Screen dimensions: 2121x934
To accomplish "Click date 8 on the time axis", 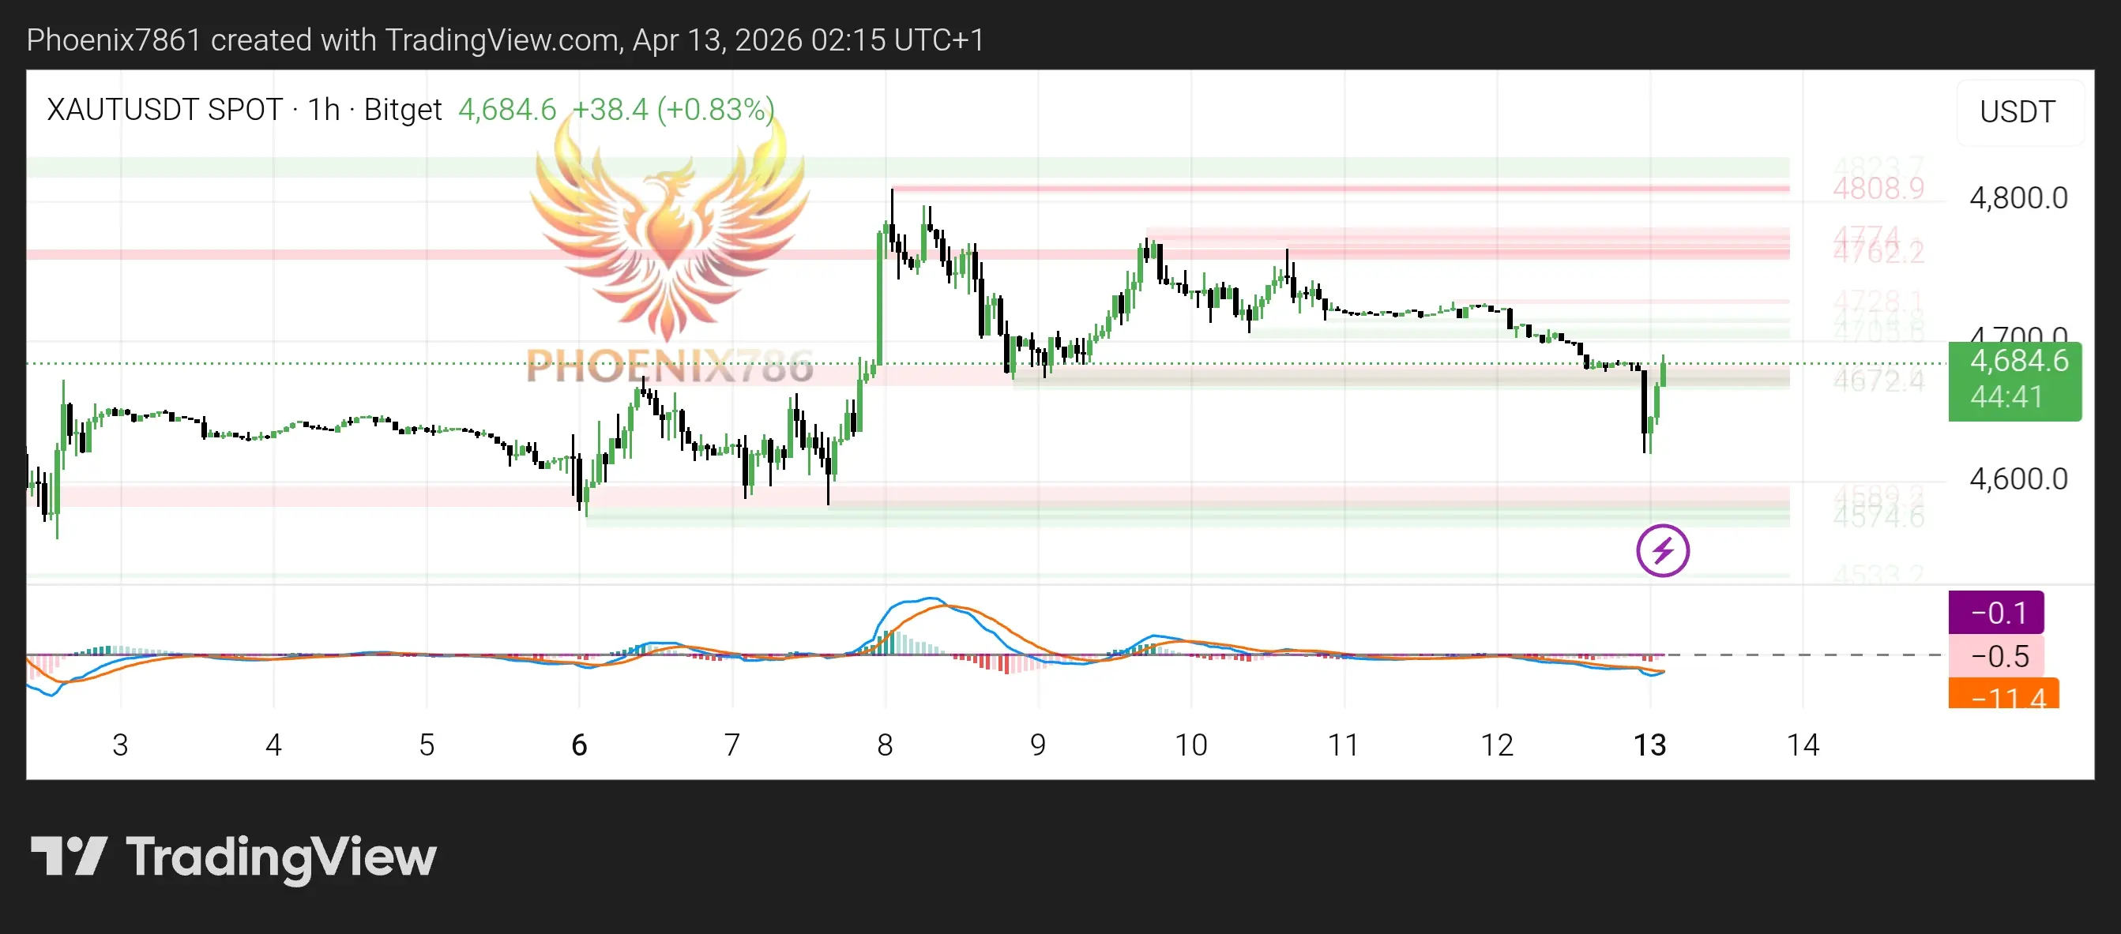I will tap(885, 745).
